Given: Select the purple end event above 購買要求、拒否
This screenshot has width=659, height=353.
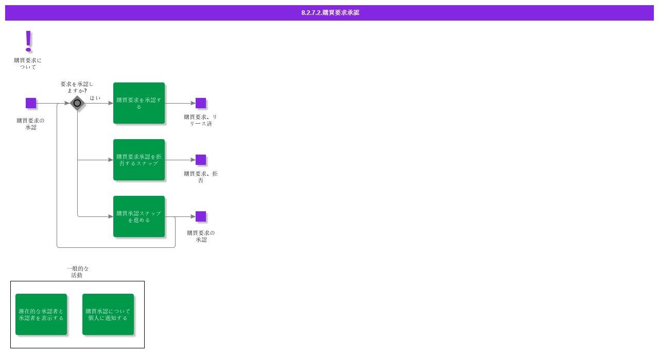Looking at the screenshot, I should [201, 160].
